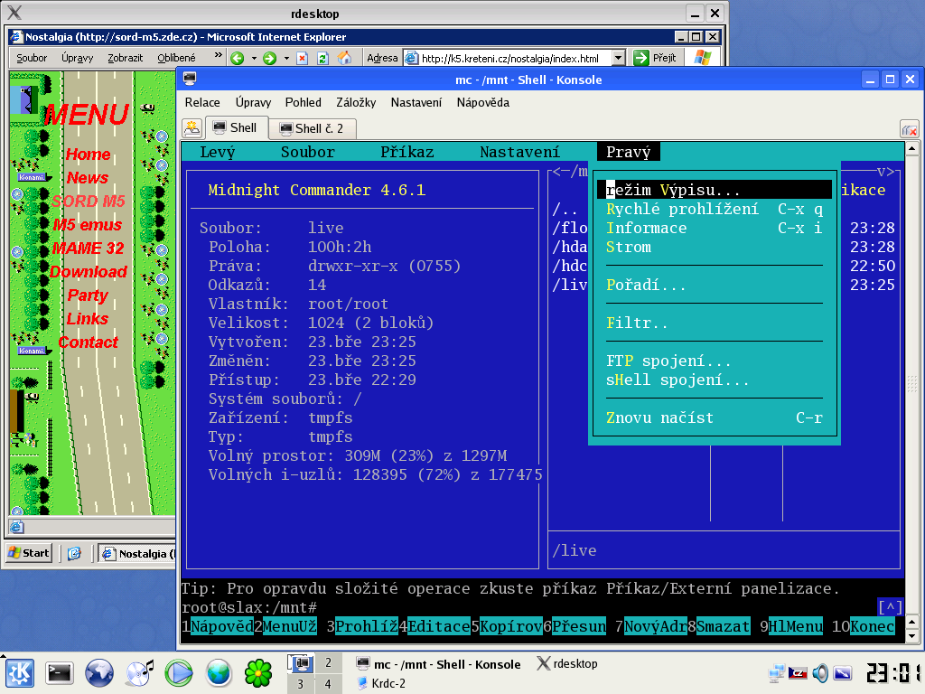Open the green flower ICQ panel icon
The width and height of the screenshot is (925, 694).
tap(258, 672)
